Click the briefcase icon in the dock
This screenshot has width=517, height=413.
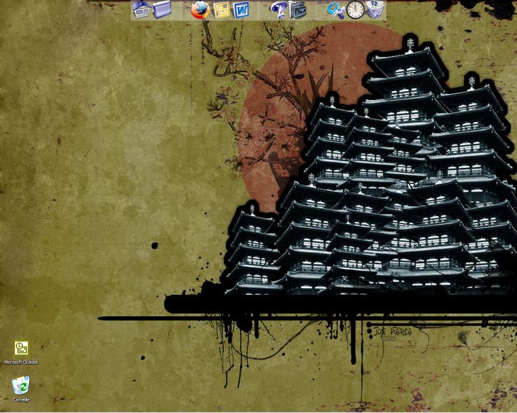pyautogui.click(x=298, y=10)
